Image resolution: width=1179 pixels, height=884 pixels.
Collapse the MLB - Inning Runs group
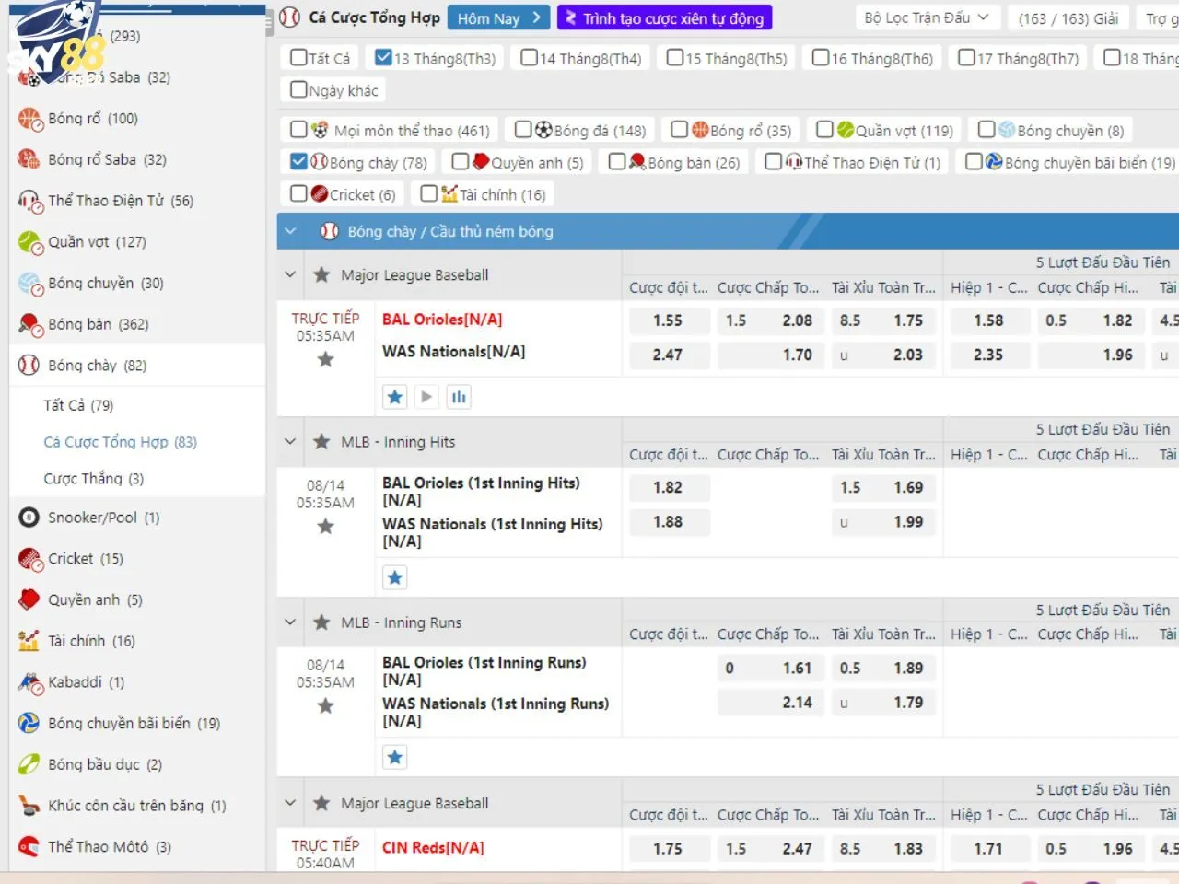[x=291, y=622]
